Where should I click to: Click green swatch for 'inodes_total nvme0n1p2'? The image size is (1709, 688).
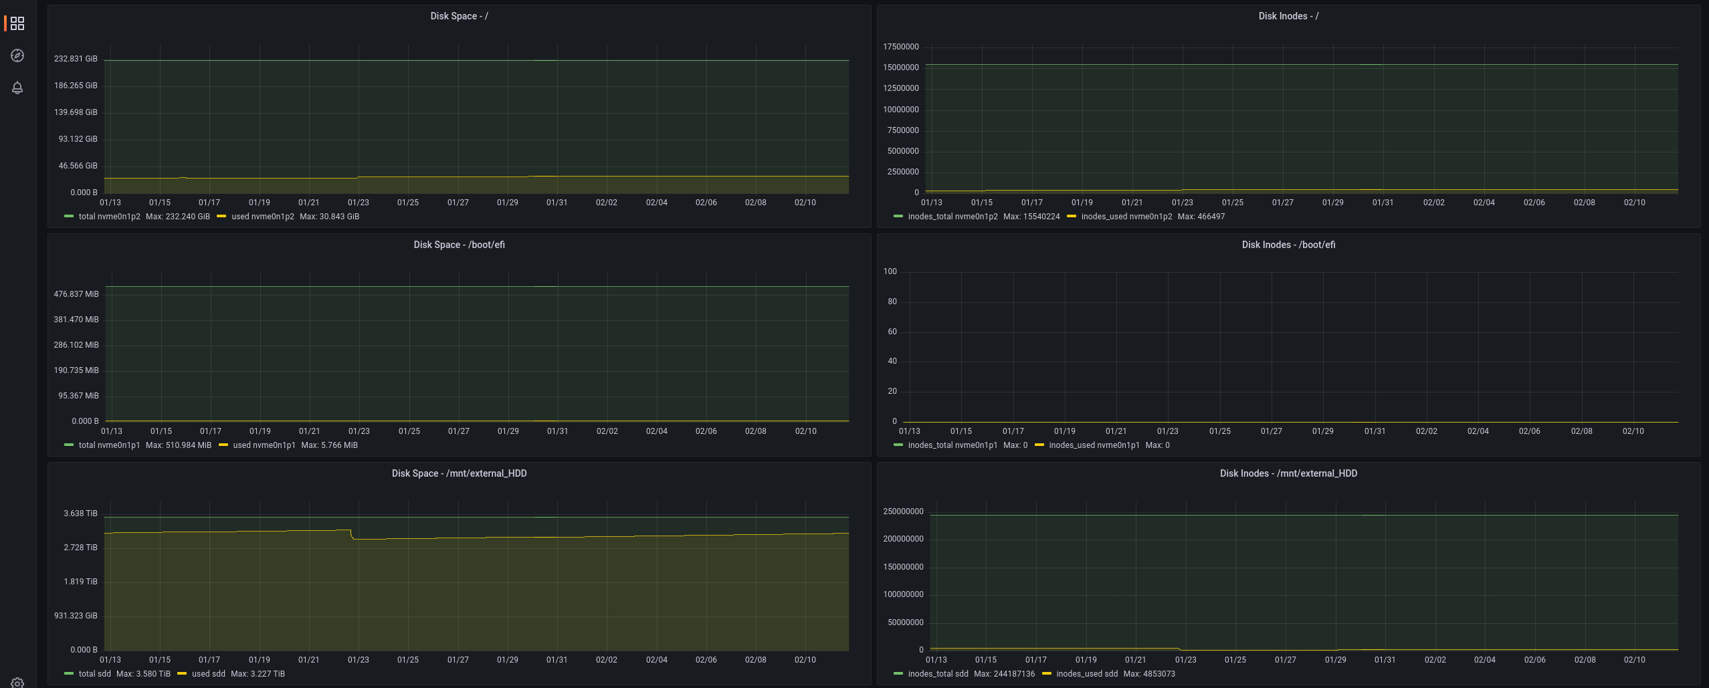(898, 216)
